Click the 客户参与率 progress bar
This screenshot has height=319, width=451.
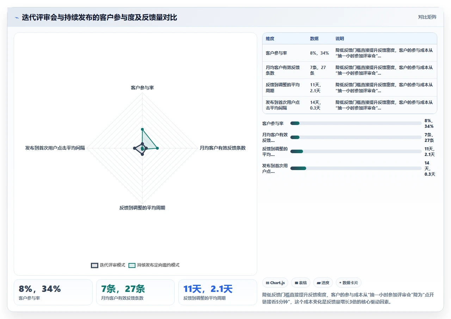tap(356, 123)
